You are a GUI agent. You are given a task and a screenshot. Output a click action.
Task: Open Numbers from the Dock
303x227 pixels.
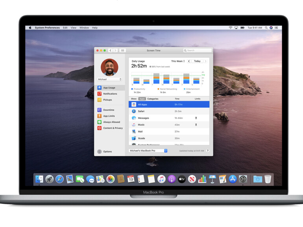[202, 179]
